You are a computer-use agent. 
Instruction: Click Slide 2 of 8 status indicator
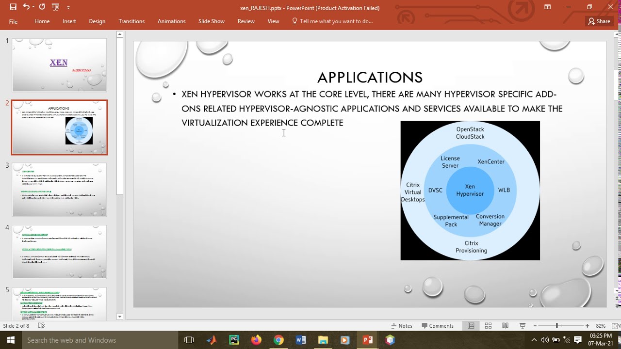(16, 326)
